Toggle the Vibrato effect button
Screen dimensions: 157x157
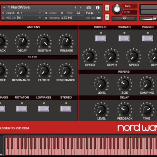pyautogui.click(x=124, y=38)
